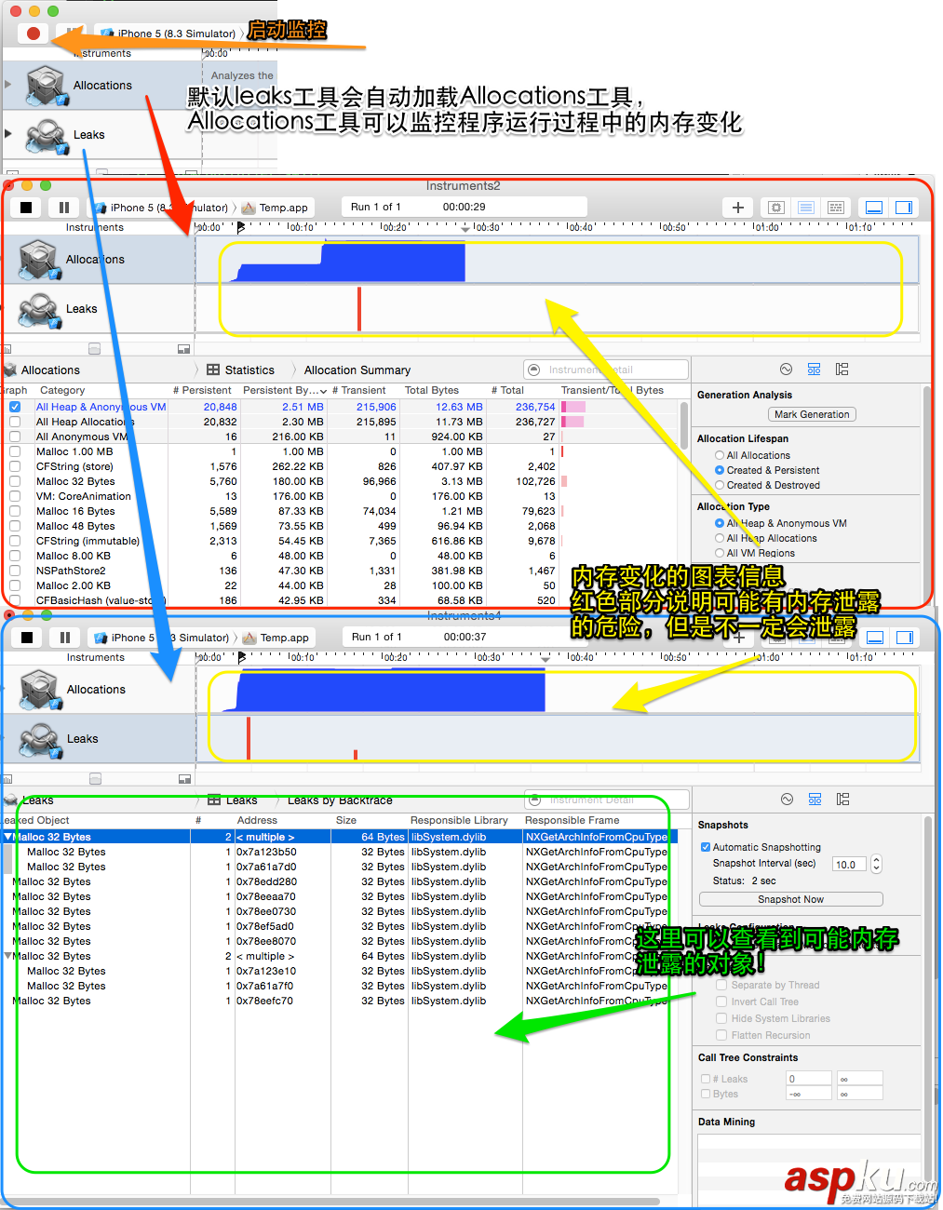The width and height of the screenshot is (943, 1210).
Task: Enable the Invert Call Tree checkbox
Action: (721, 1002)
